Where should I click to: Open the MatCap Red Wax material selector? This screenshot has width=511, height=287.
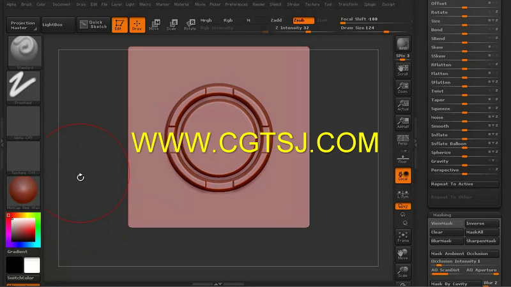tap(23, 193)
